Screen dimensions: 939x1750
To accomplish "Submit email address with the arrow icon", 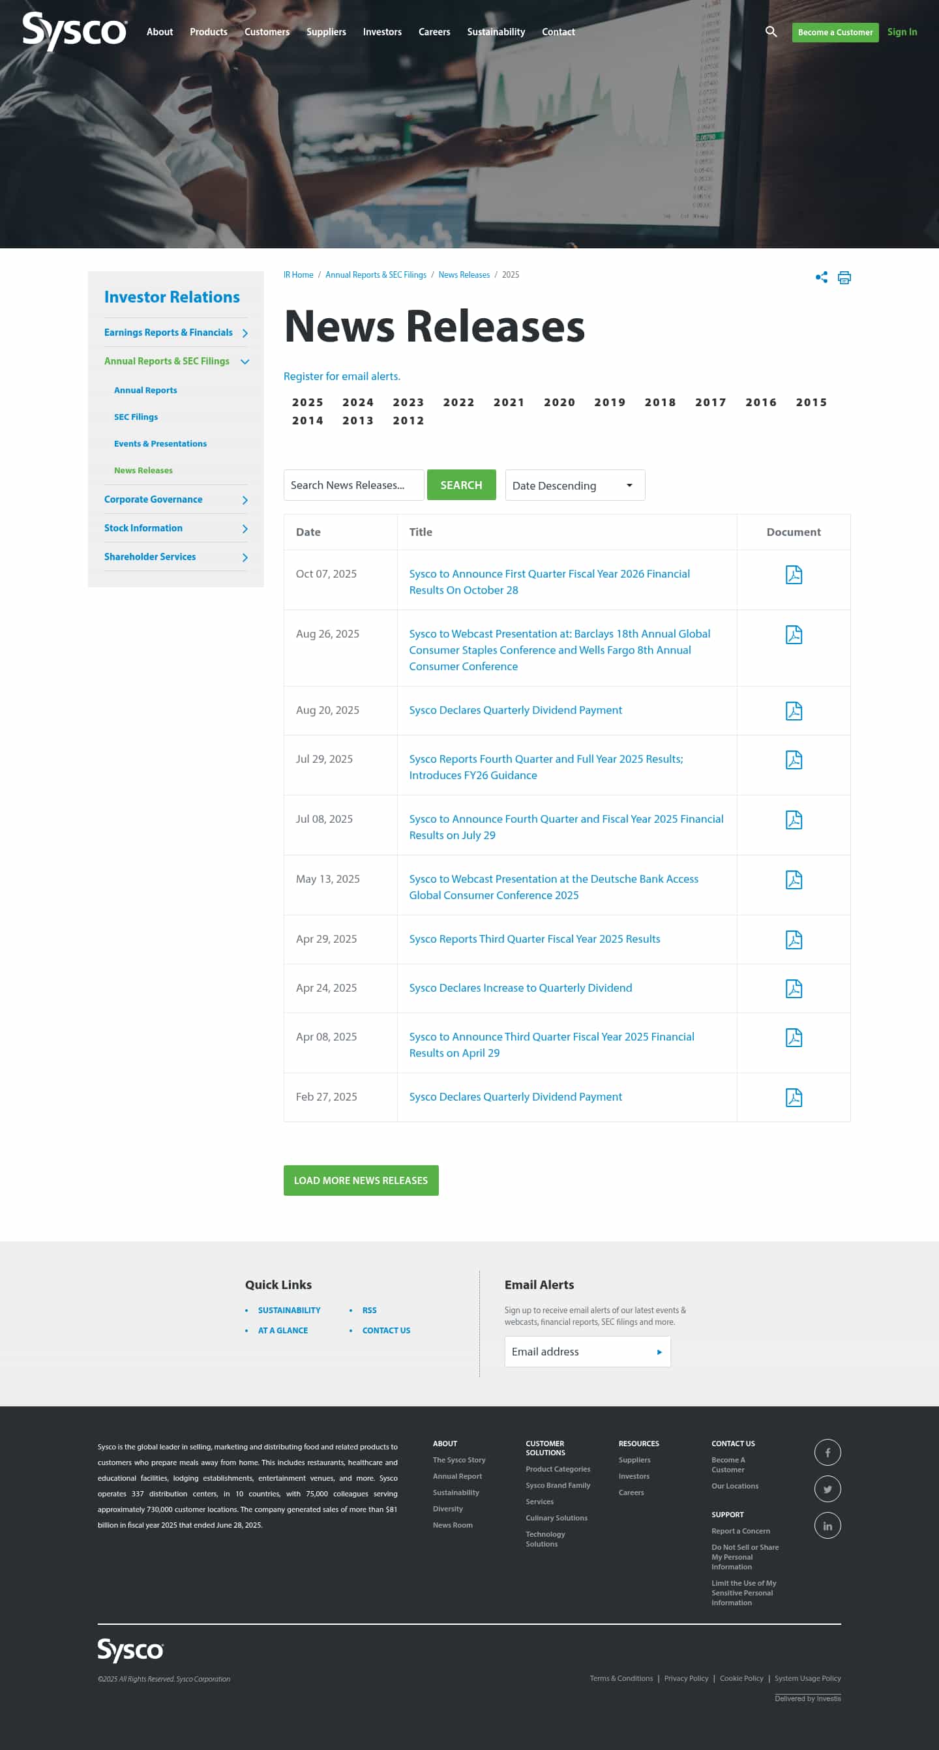I will [x=659, y=1352].
